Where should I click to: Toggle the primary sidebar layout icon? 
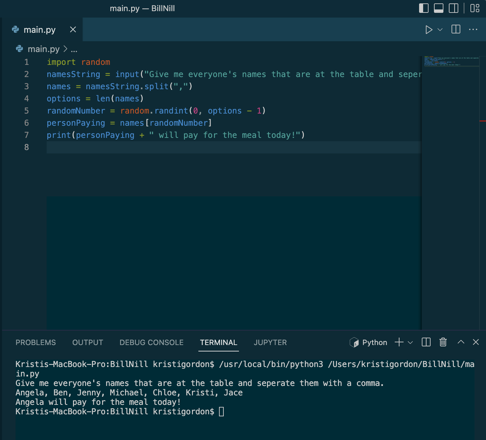pos(423,8)
